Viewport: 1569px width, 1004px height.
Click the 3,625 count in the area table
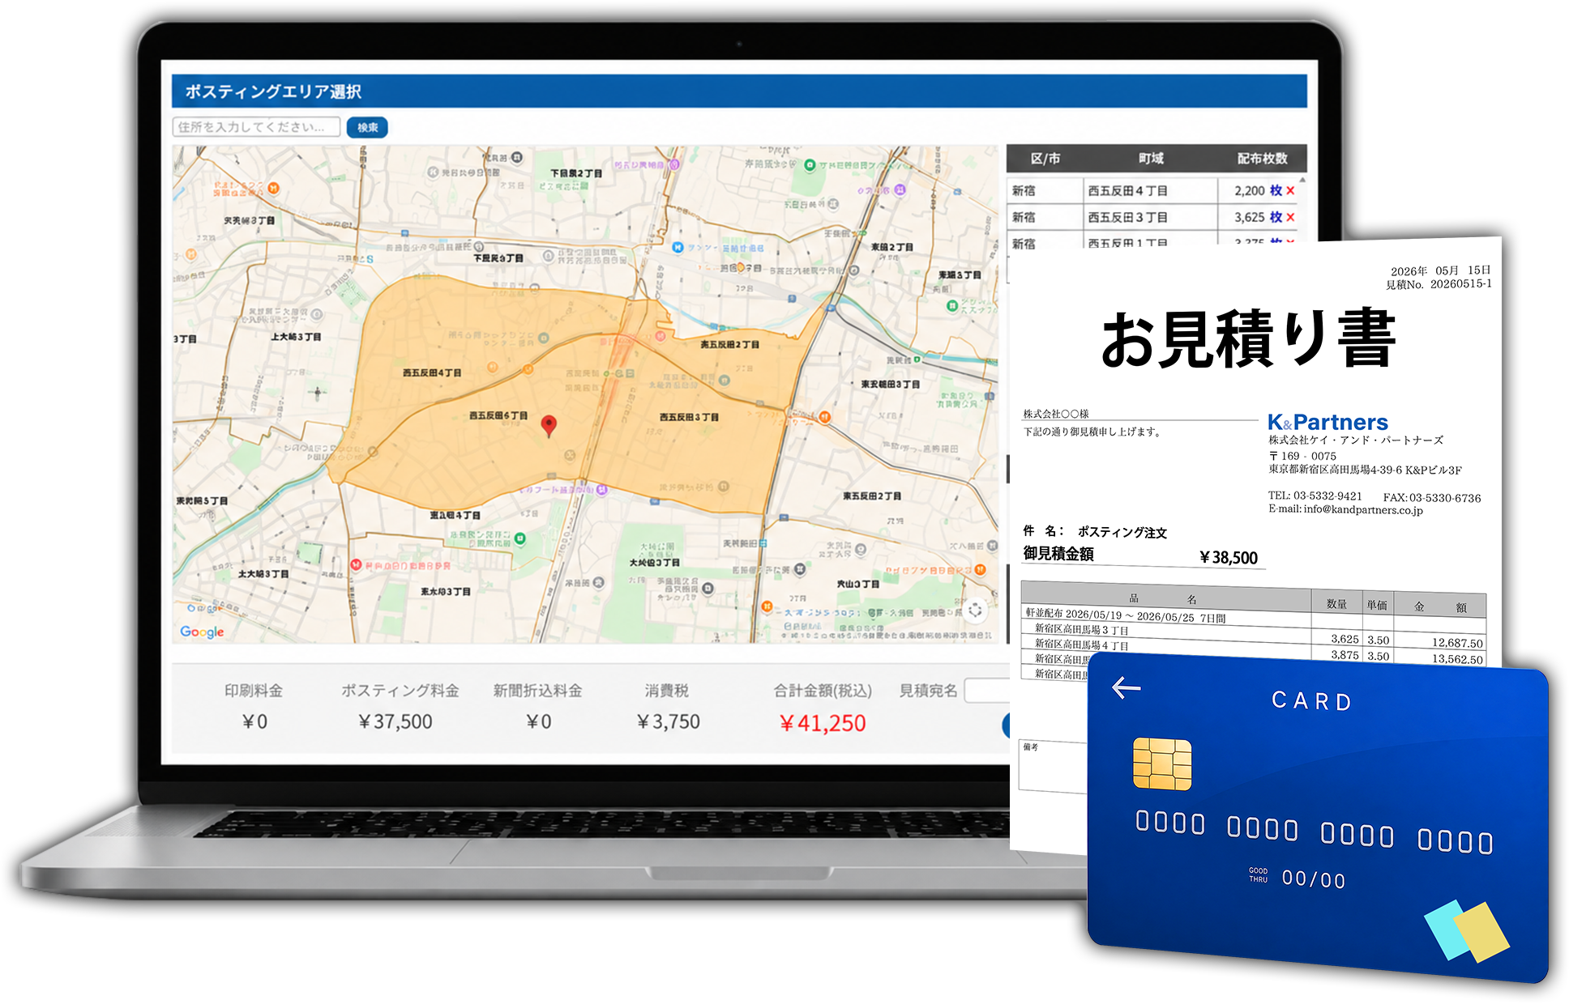click(1249, 218)
